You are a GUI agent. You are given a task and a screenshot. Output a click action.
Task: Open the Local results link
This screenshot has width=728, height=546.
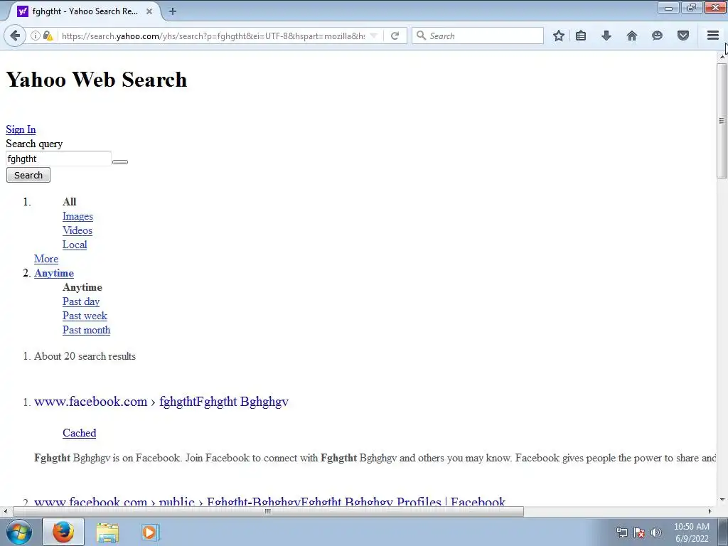coord(75,245)
